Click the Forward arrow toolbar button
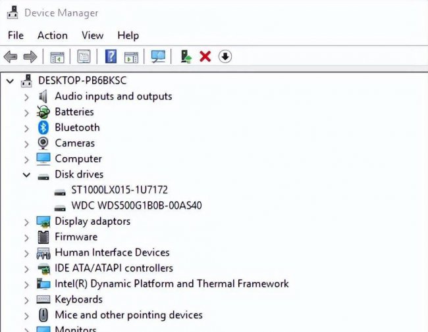Screen dimensions: 428x332 [x=30, y=57]
